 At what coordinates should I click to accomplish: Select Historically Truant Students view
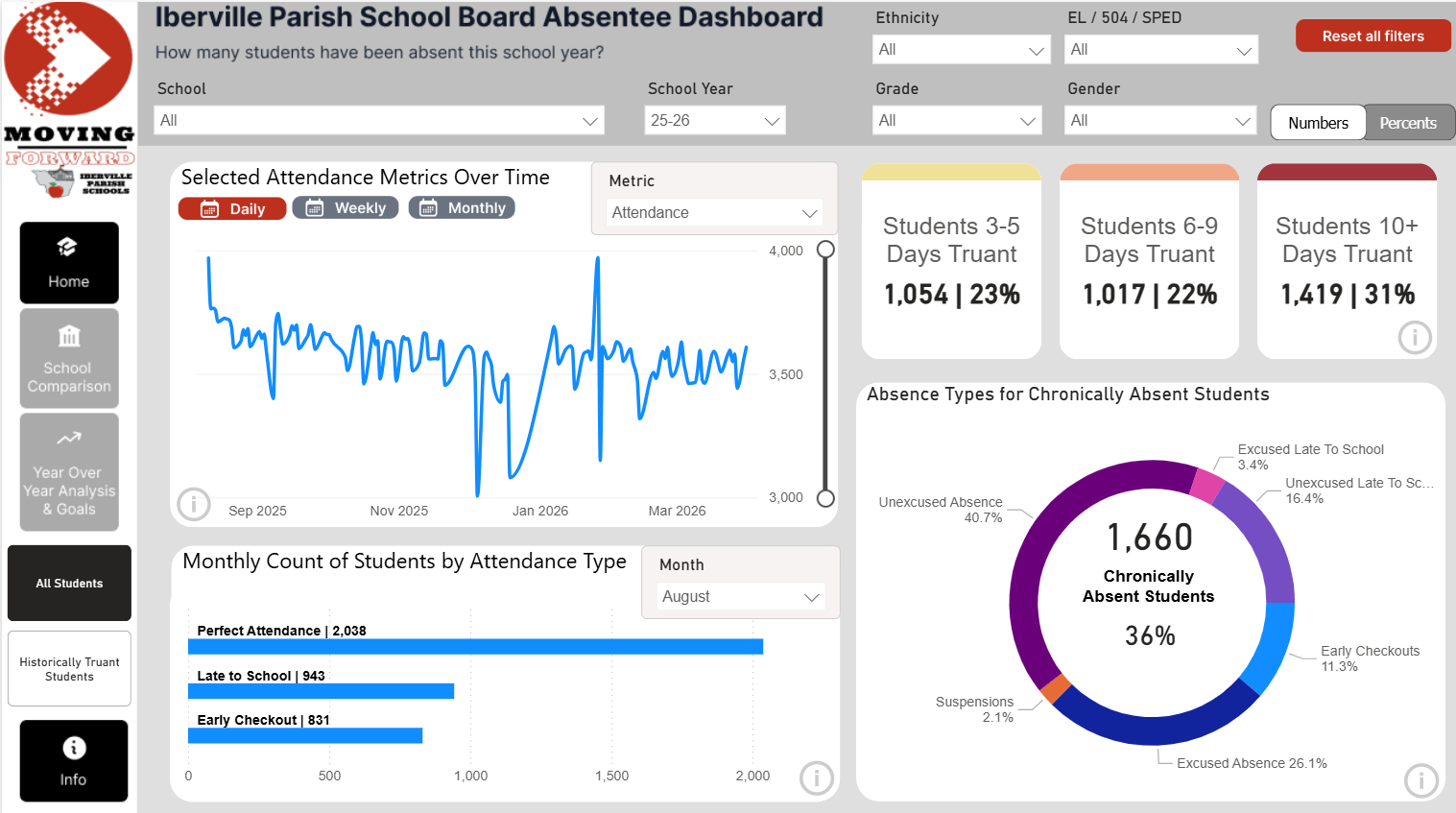(x=69, y=669)
